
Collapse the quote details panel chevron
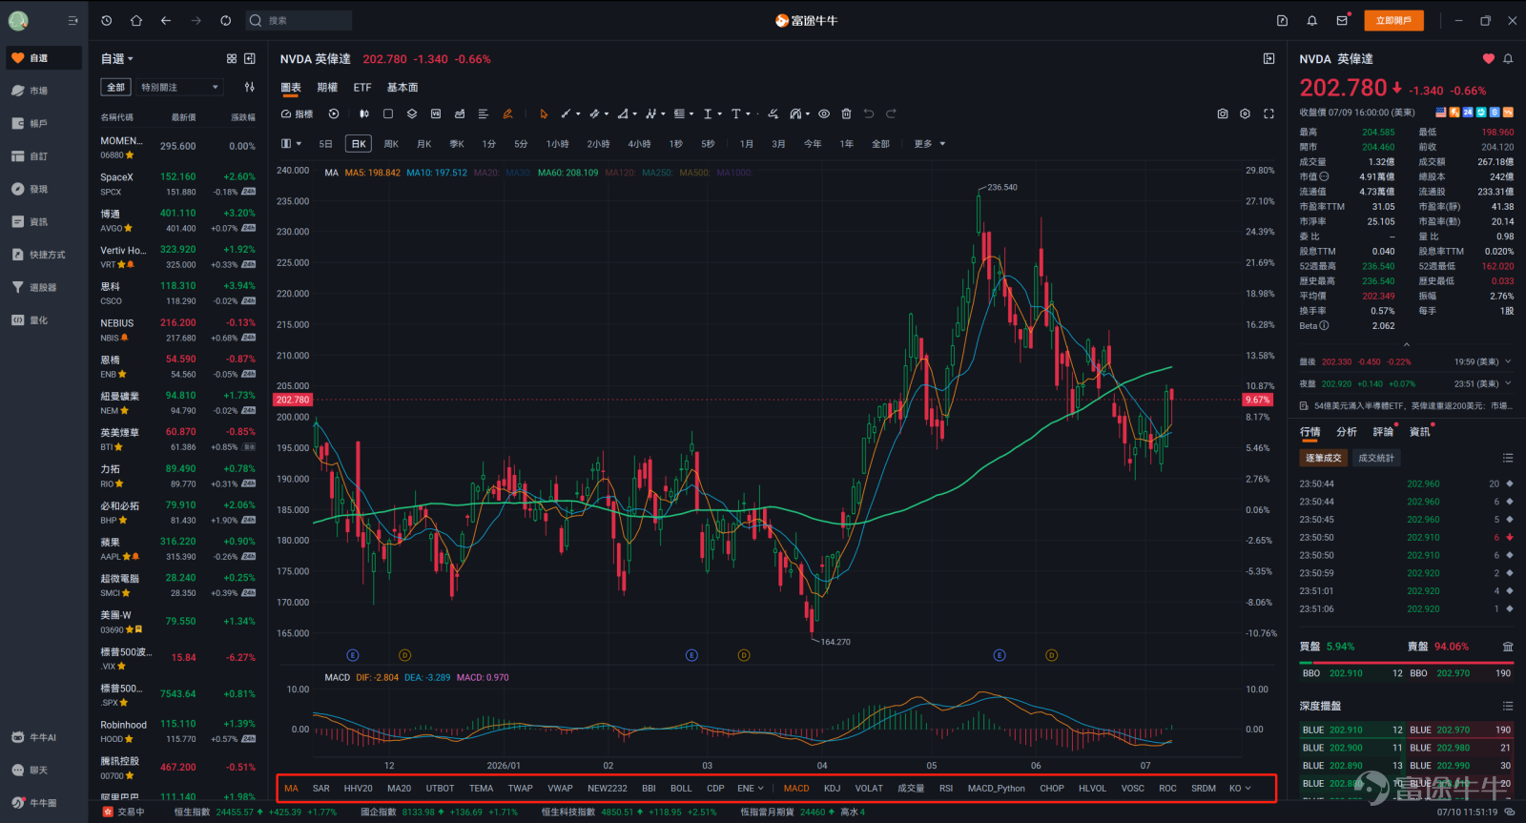[1406, 345]
